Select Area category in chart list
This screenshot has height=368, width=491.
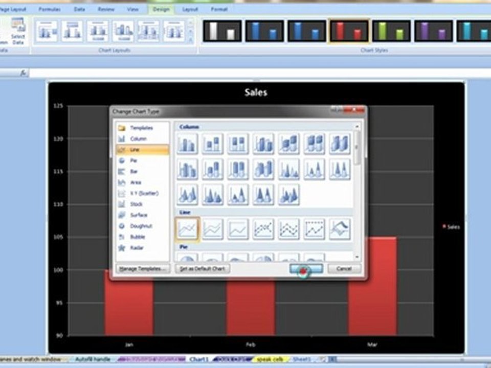pos(143,182)
